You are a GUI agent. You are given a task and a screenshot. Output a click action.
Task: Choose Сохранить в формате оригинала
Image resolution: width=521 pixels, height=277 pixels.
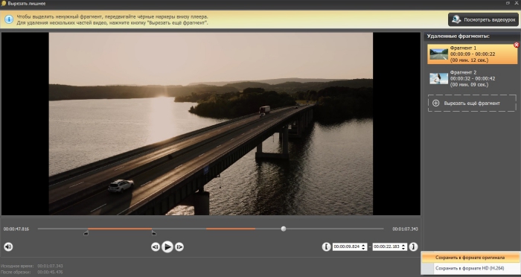pyautogui.click(x=470, y=258)
